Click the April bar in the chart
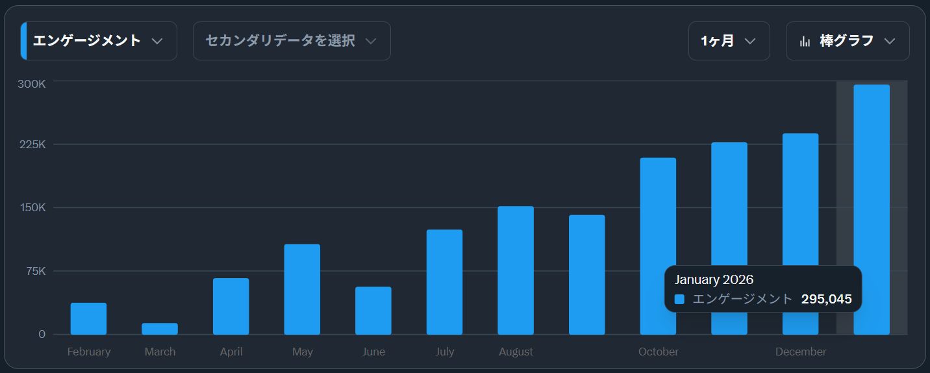The width and height of the screenshot is (930, 373). tap(231, 306)
